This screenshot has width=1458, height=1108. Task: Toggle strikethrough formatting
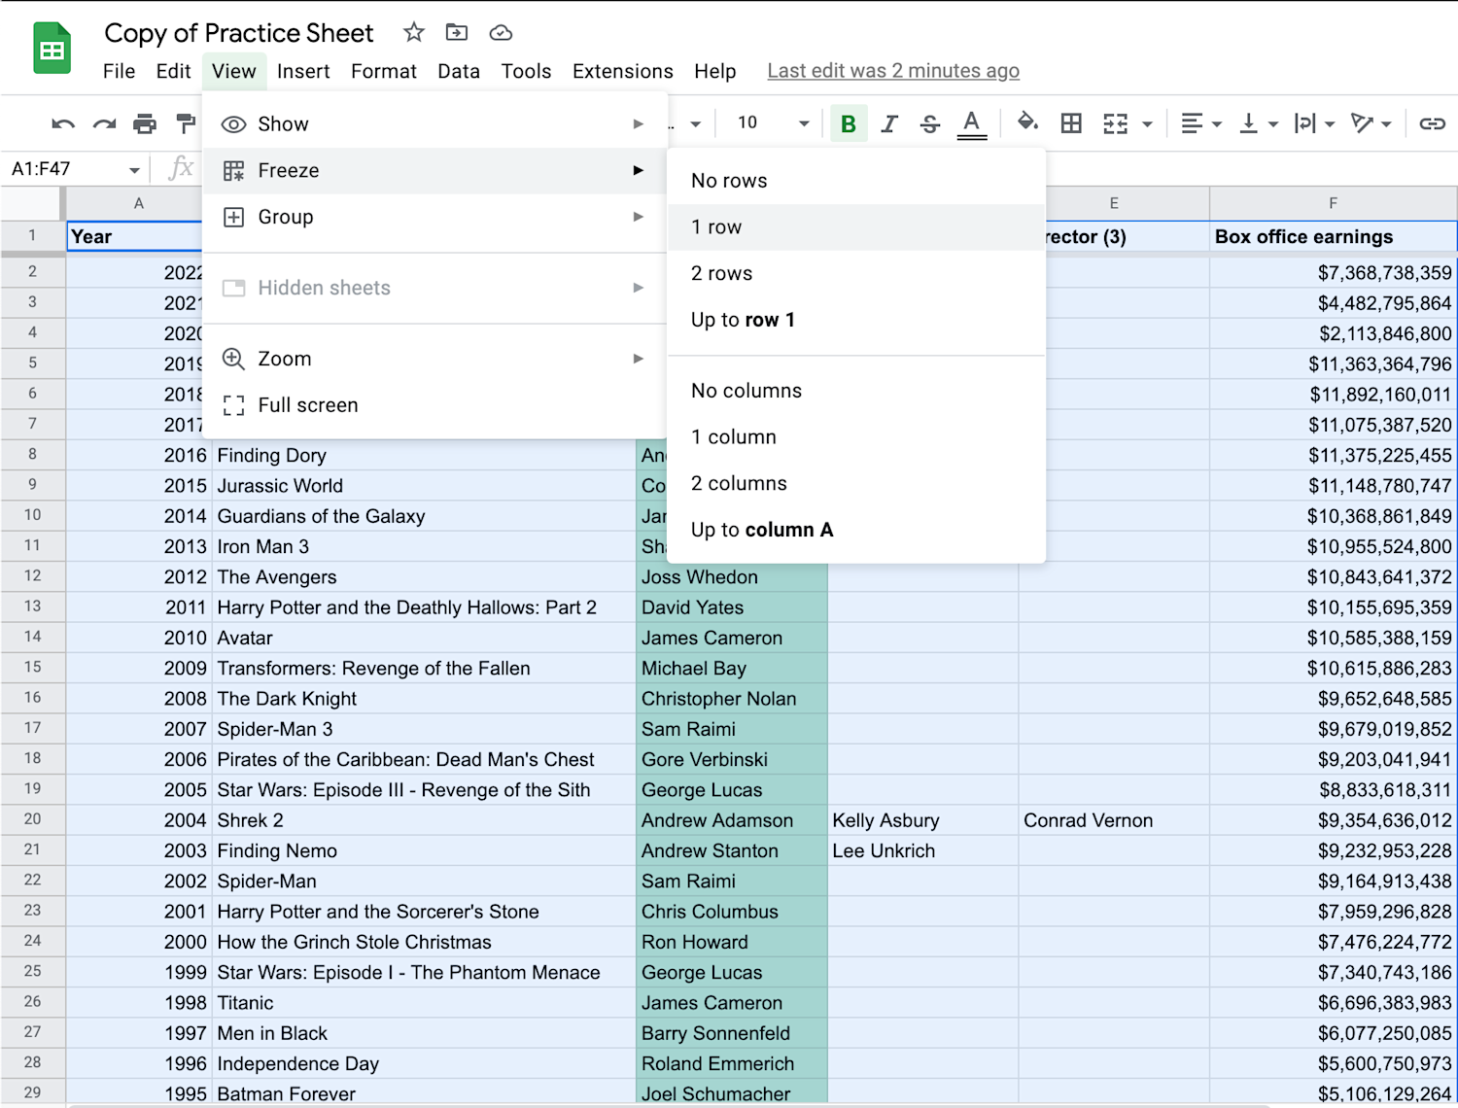[929, 123]
